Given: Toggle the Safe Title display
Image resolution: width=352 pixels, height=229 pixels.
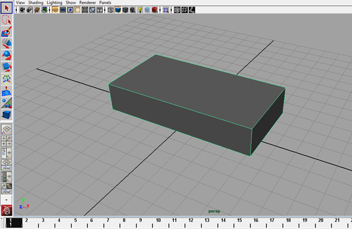Looking at the screenshot, I should [100, 10].
